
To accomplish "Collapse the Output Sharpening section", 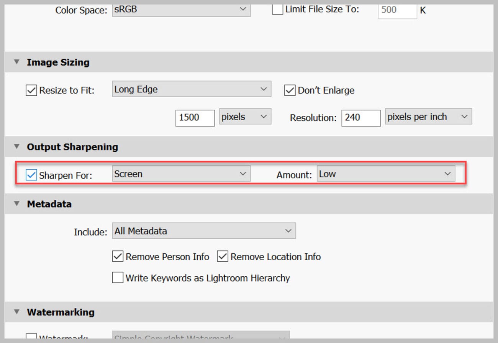I will click(x=16, y=146).
